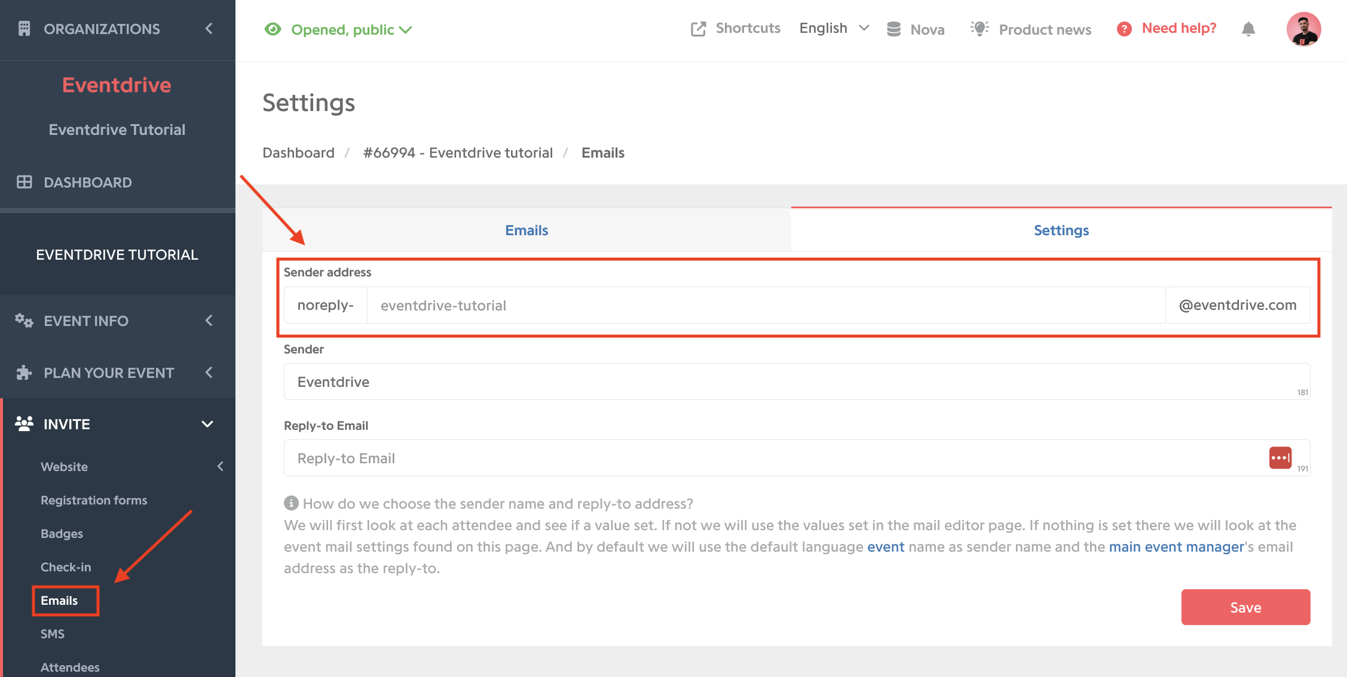The image size is (1347, 677).
Task: Click the red Save button
Action: click(1245, 607)
